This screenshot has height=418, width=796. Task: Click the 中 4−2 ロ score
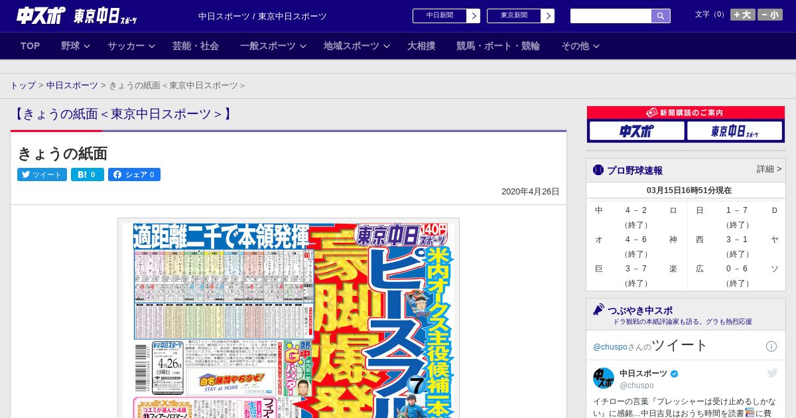(x=636, y=210)
